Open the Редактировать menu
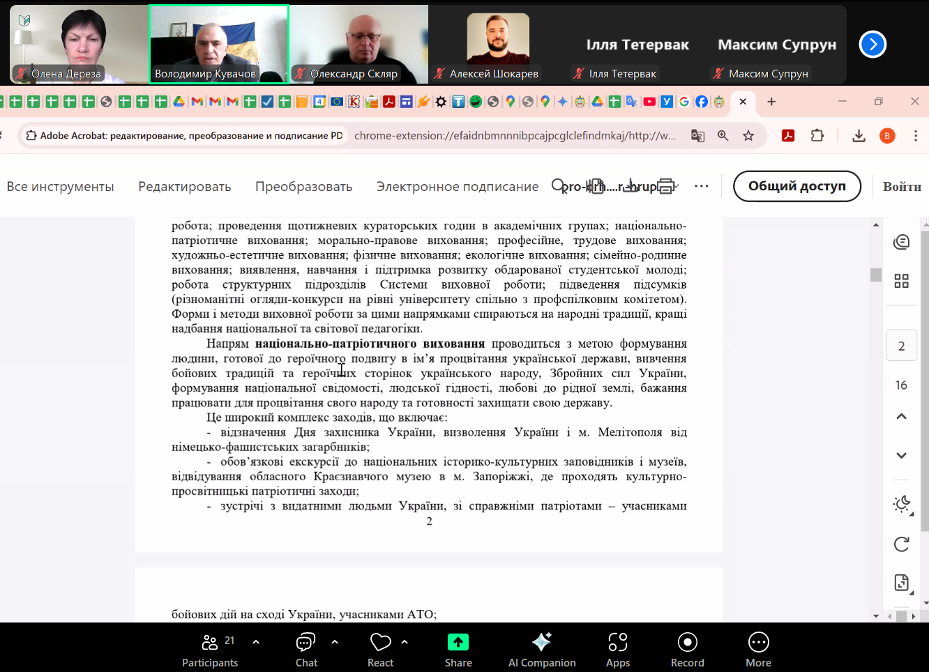 coord(184,187)
